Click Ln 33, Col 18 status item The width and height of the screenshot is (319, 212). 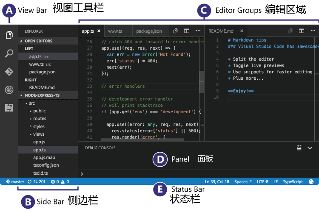(217, 181)
